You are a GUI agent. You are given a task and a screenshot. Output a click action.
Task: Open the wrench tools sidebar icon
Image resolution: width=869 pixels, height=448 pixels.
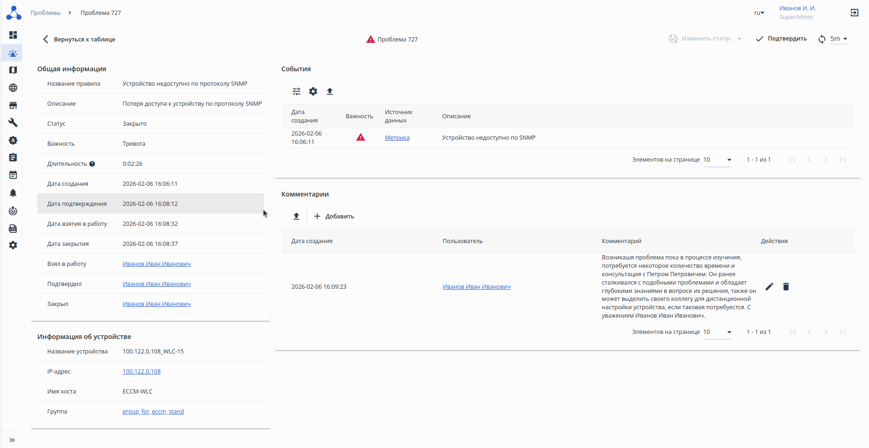pos(13,122)
